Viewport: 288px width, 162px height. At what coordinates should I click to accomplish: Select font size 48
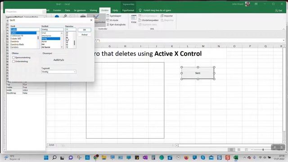click(67, 45)
